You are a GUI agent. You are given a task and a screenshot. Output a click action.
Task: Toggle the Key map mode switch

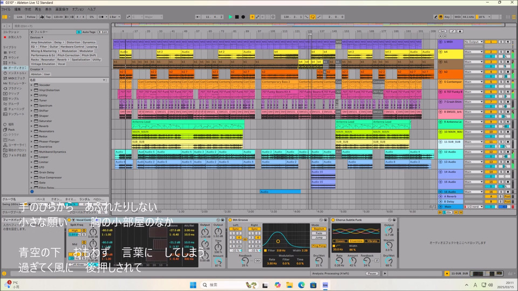coord(447,17)
